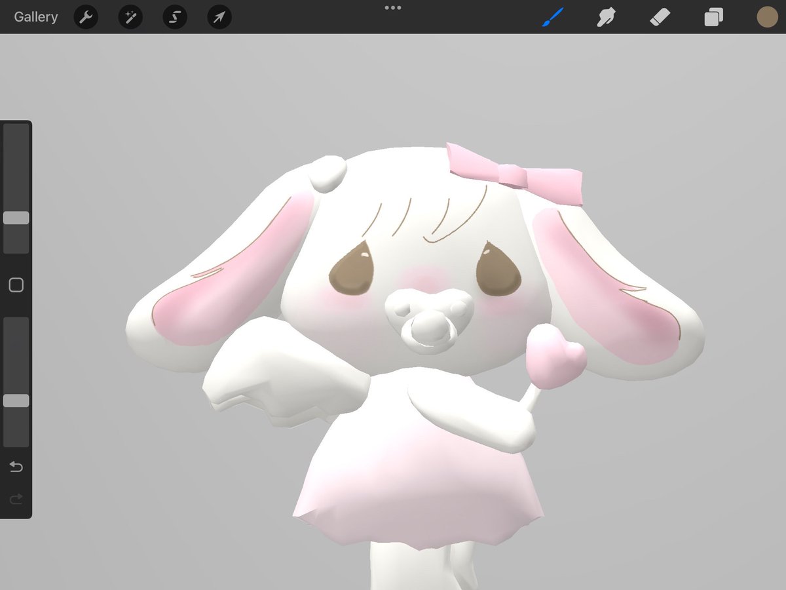Select the Selections tool
The width and height of the screenshot is (786, 590).
click(x=174, y=17)
